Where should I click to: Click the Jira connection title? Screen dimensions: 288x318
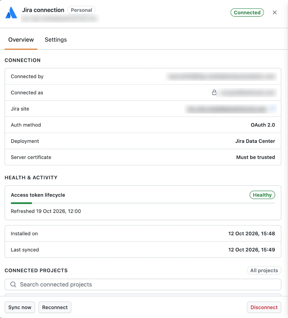click(43, 10)
